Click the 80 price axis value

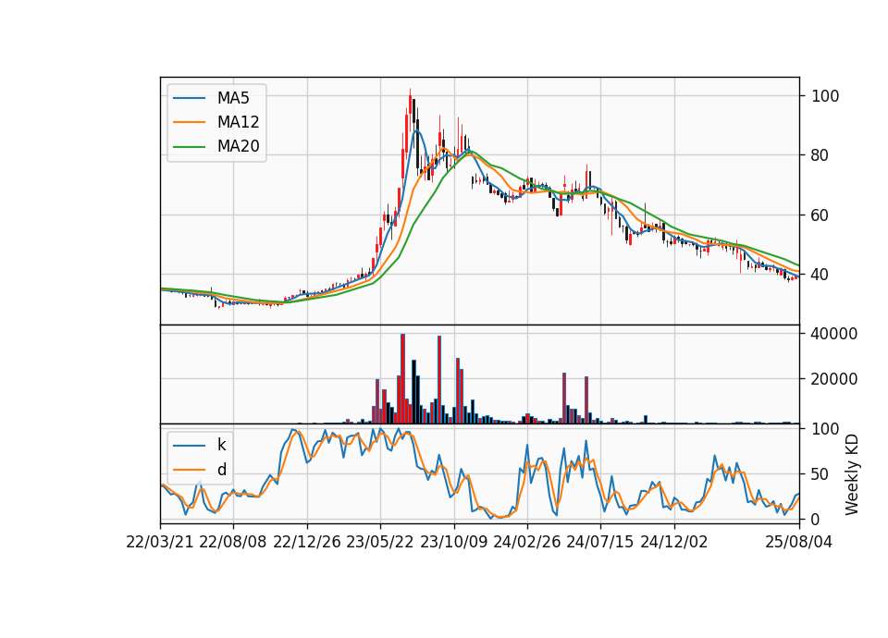(820, 155)
